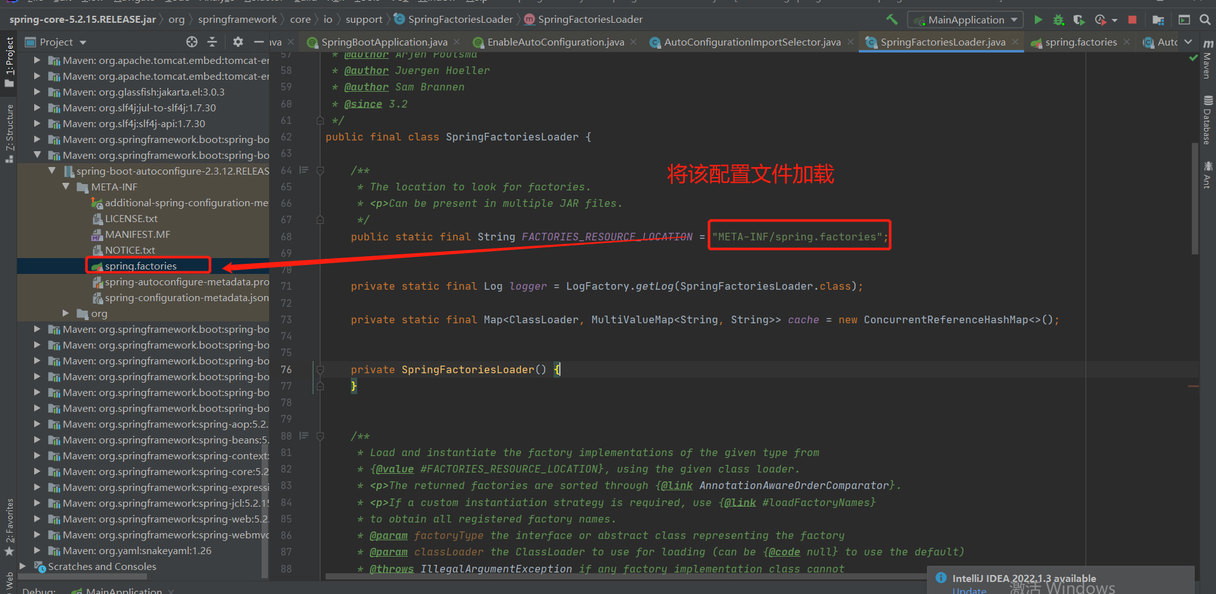Expand Maven slf4j-api library node
Image resolution: width=1216 pixels, height=594 pixels.
click(37, 123)
